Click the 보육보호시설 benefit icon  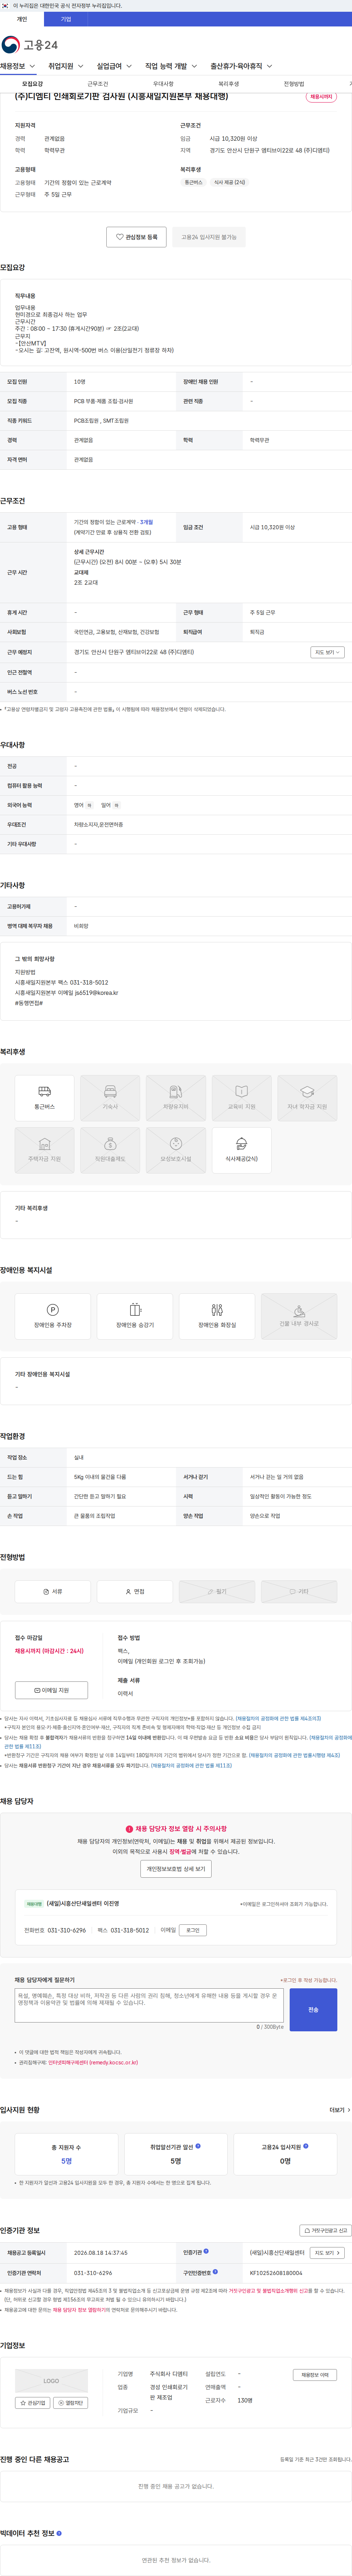tap(176, 1150)
